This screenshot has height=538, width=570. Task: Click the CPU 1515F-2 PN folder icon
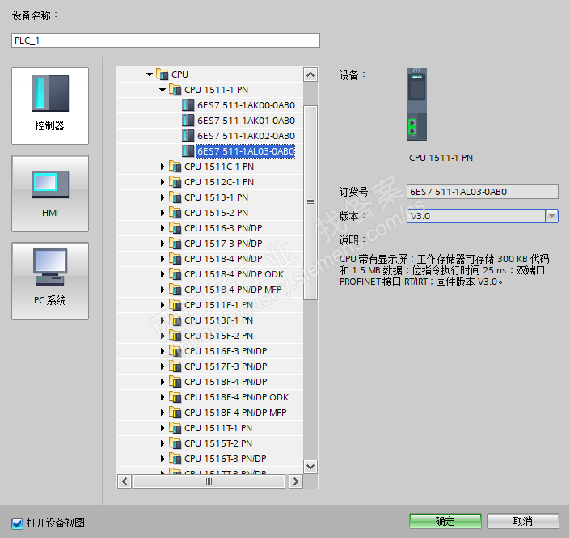tap(175, 336)
